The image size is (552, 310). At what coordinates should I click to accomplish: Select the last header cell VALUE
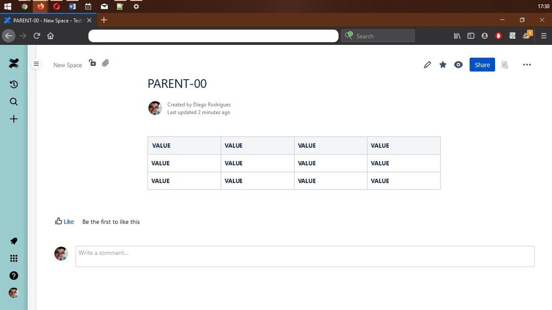click(x=404, y=146)
